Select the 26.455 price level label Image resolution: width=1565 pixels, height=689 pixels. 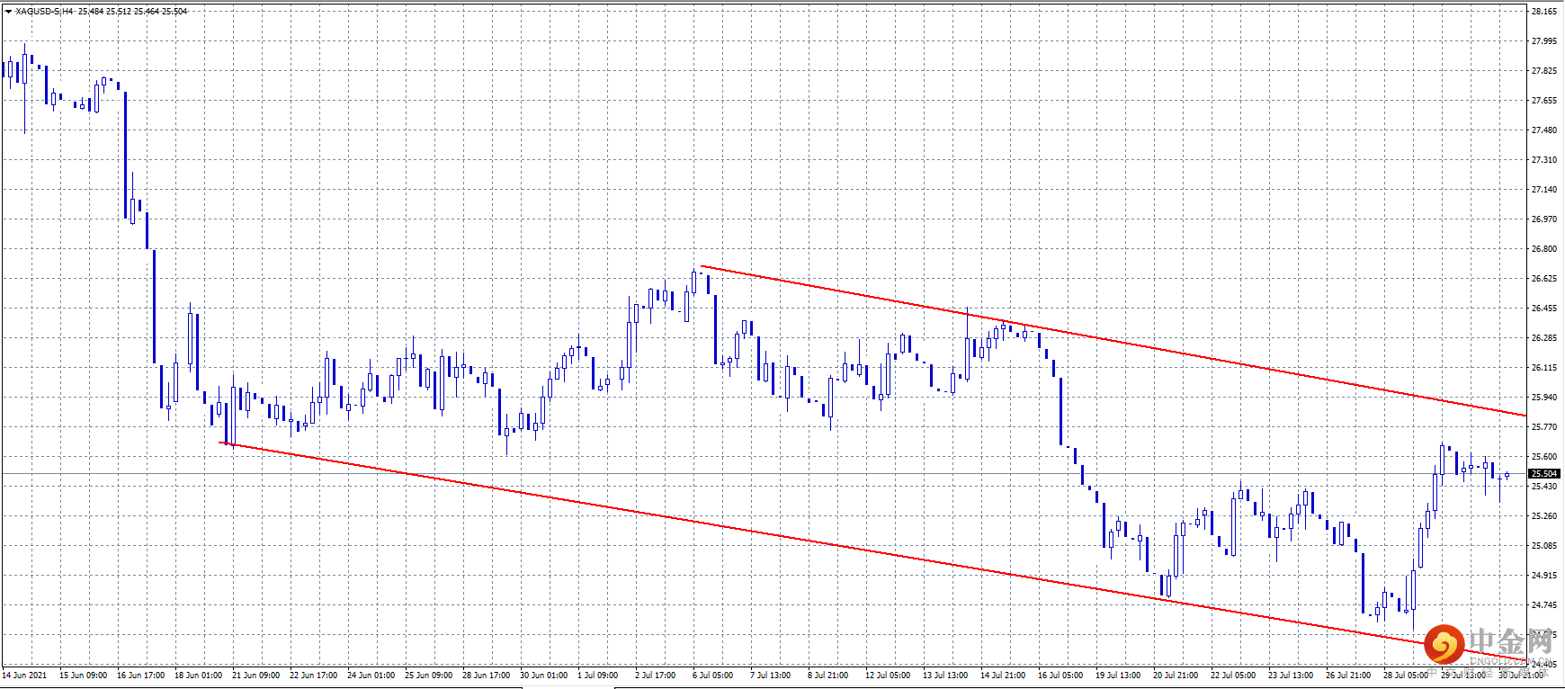[1544, 309]
